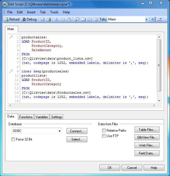170x176 pixels.
Task: Click the horizontal scroll right arrow
Action: click(x=154, y=105)
